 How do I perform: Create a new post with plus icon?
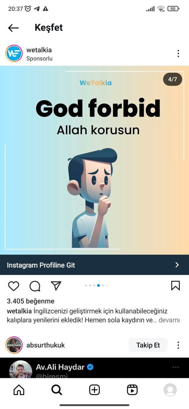94,390
